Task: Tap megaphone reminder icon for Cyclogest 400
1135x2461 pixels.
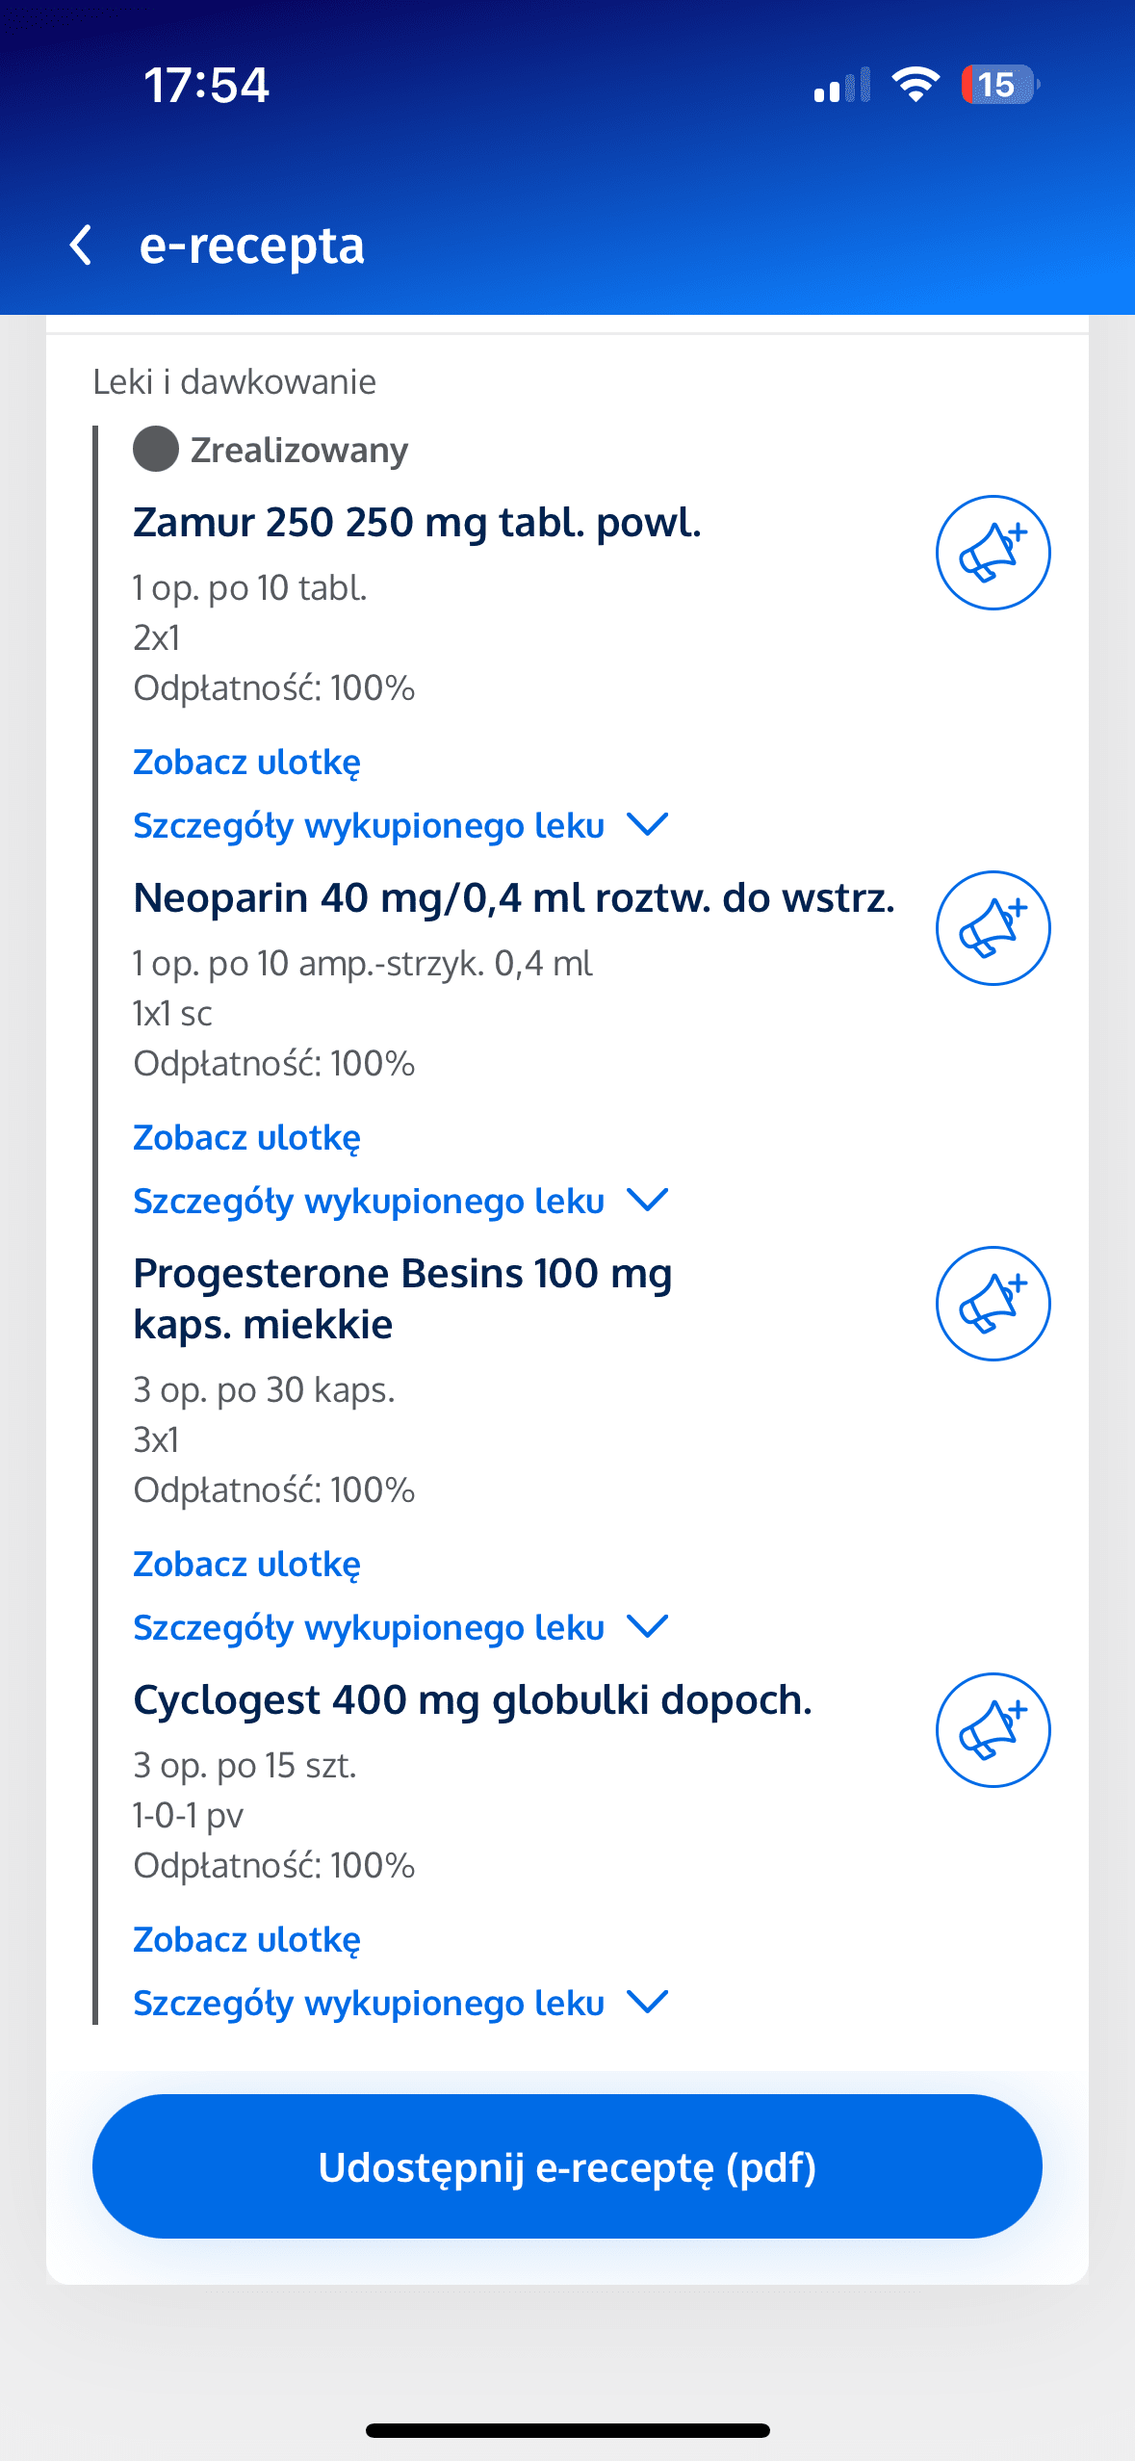Action: [x=993, y=1730]
